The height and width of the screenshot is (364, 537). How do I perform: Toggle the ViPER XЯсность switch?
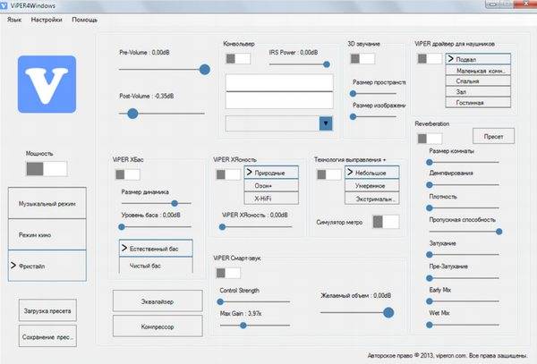[228, 174]
